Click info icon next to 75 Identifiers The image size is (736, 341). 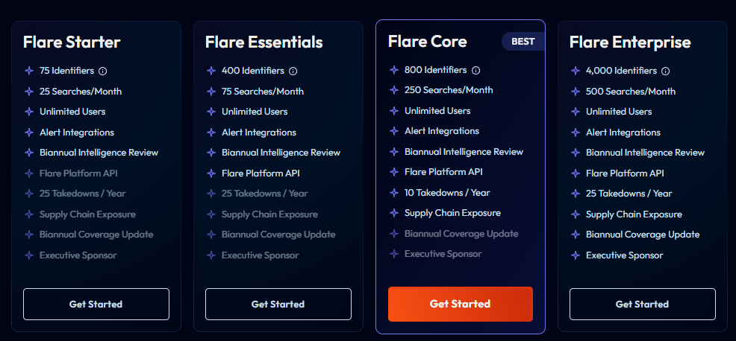pos(103,71)
